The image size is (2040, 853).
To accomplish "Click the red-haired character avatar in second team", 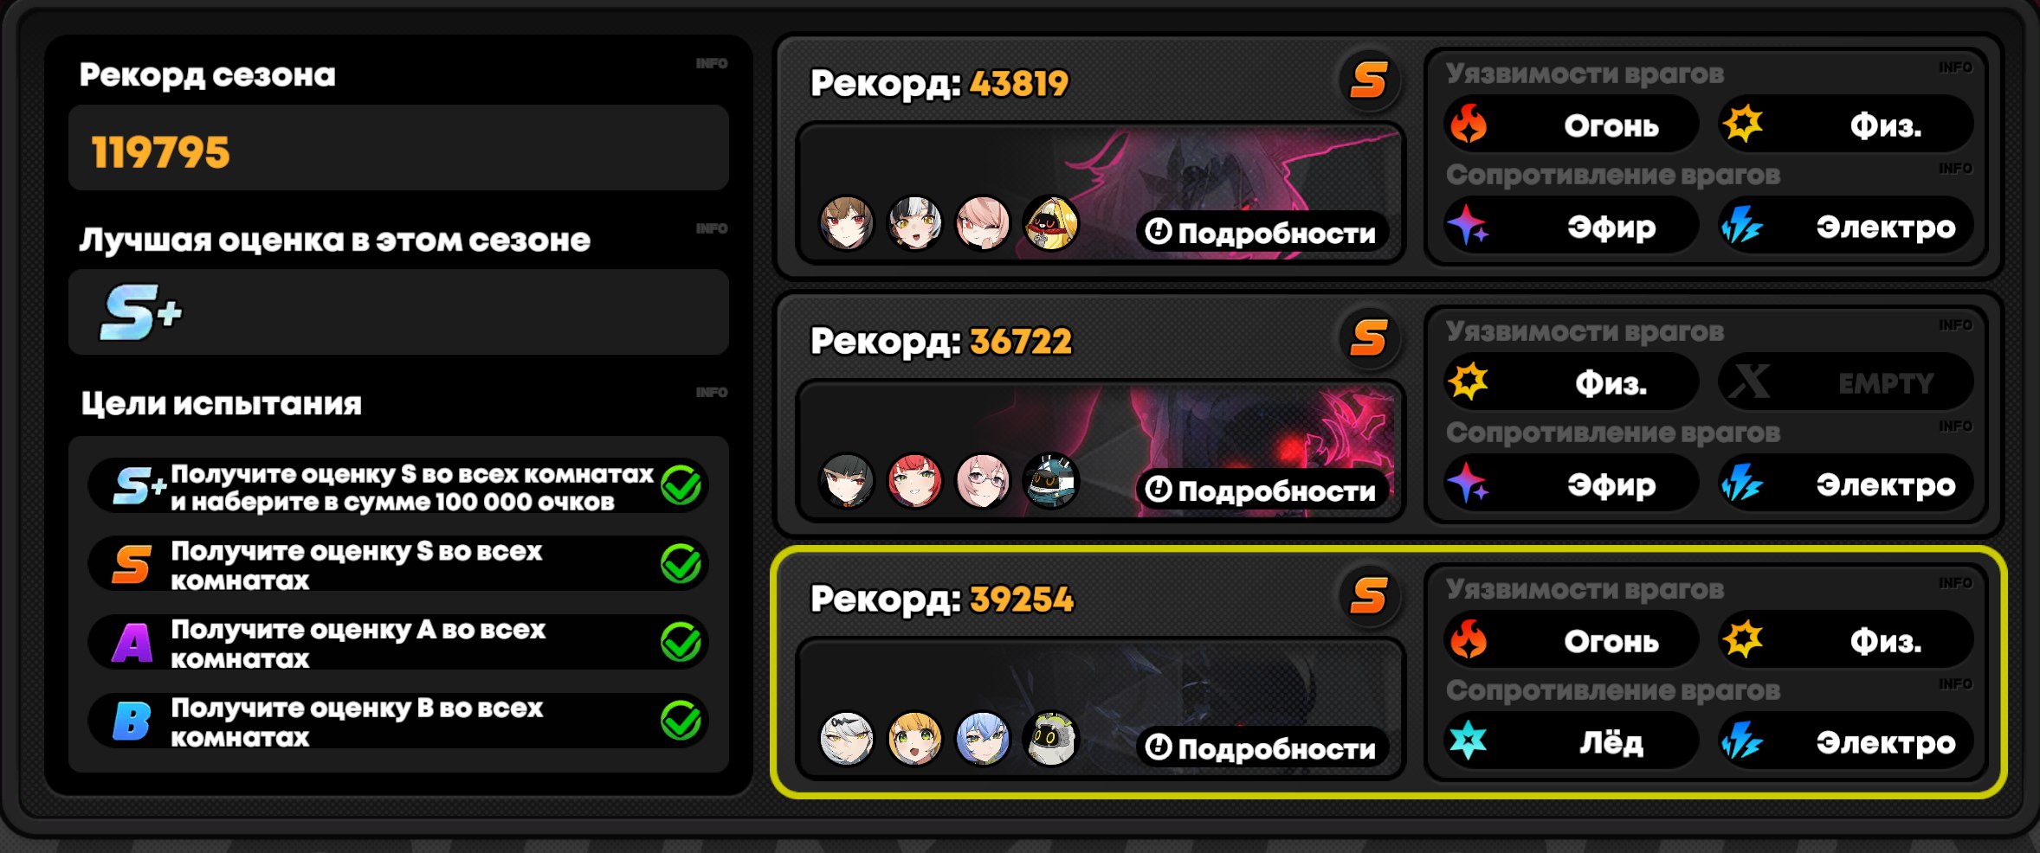I will (914, 480).
